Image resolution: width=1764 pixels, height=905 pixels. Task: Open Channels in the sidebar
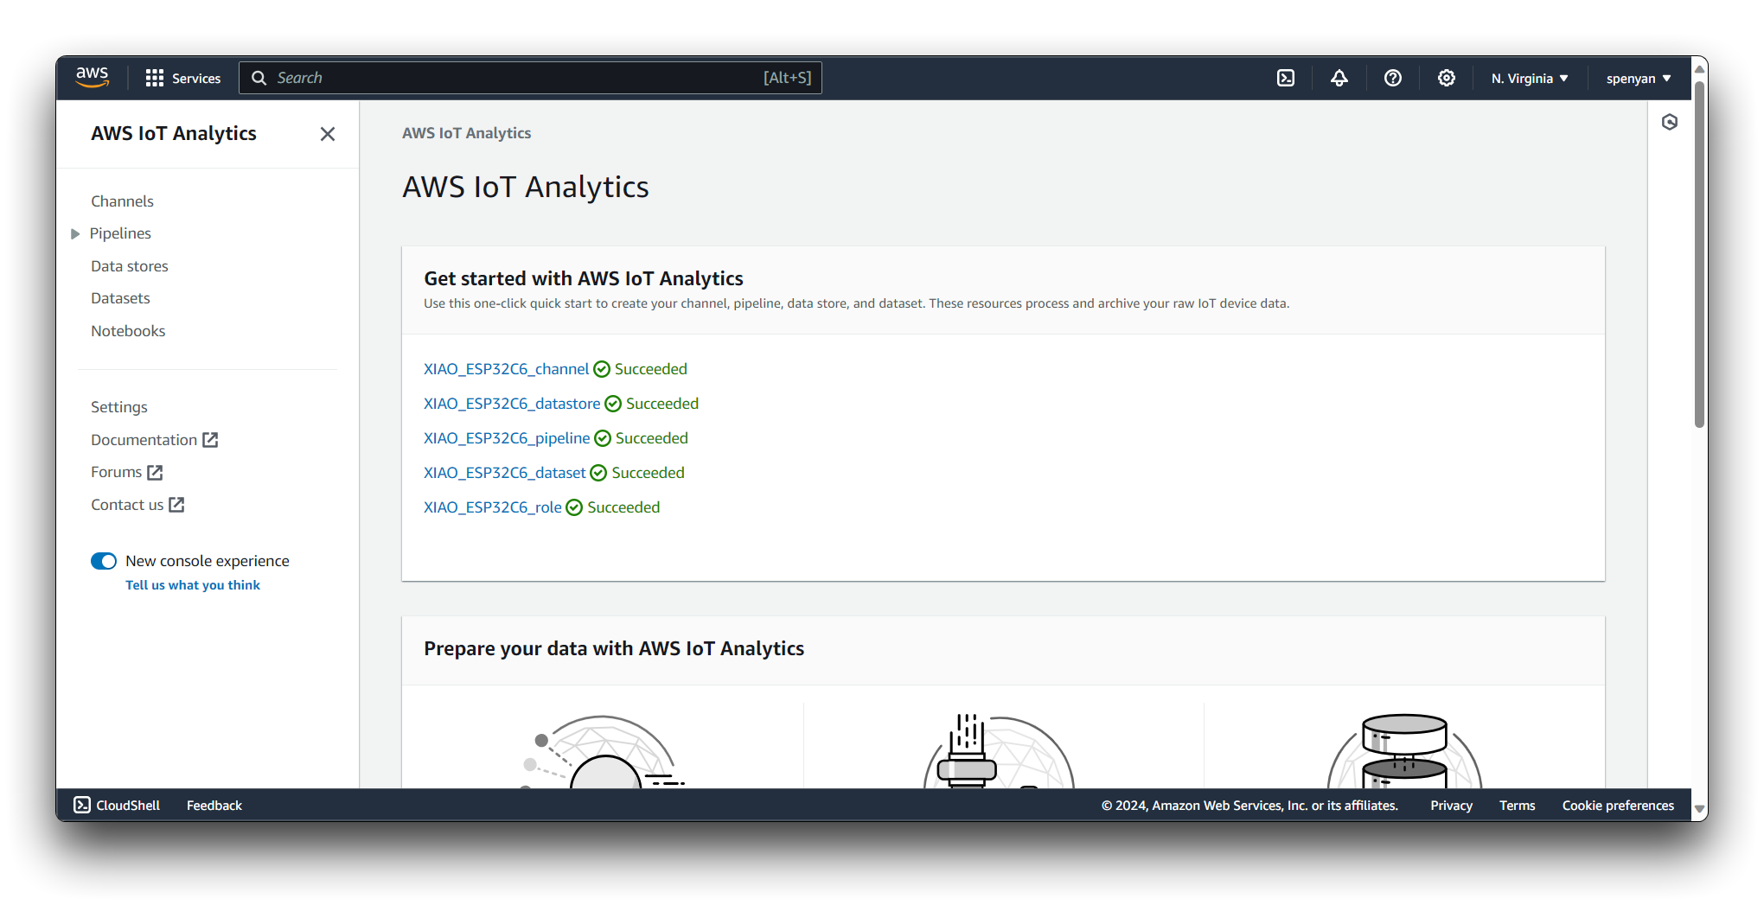click(122, 201)
